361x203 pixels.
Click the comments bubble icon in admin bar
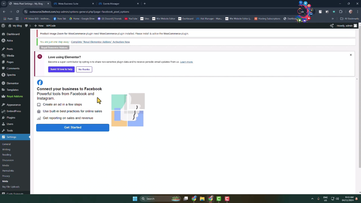pyautogui.click(x=27, y=26)
